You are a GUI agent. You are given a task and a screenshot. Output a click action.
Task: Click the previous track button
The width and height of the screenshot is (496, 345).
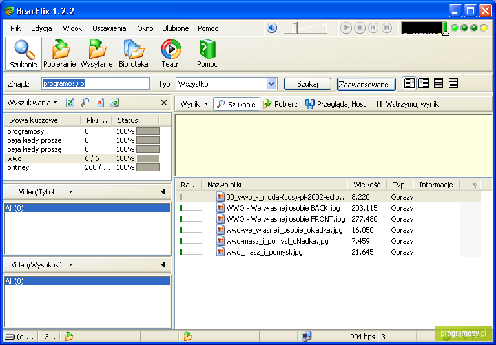click(373, 28)
